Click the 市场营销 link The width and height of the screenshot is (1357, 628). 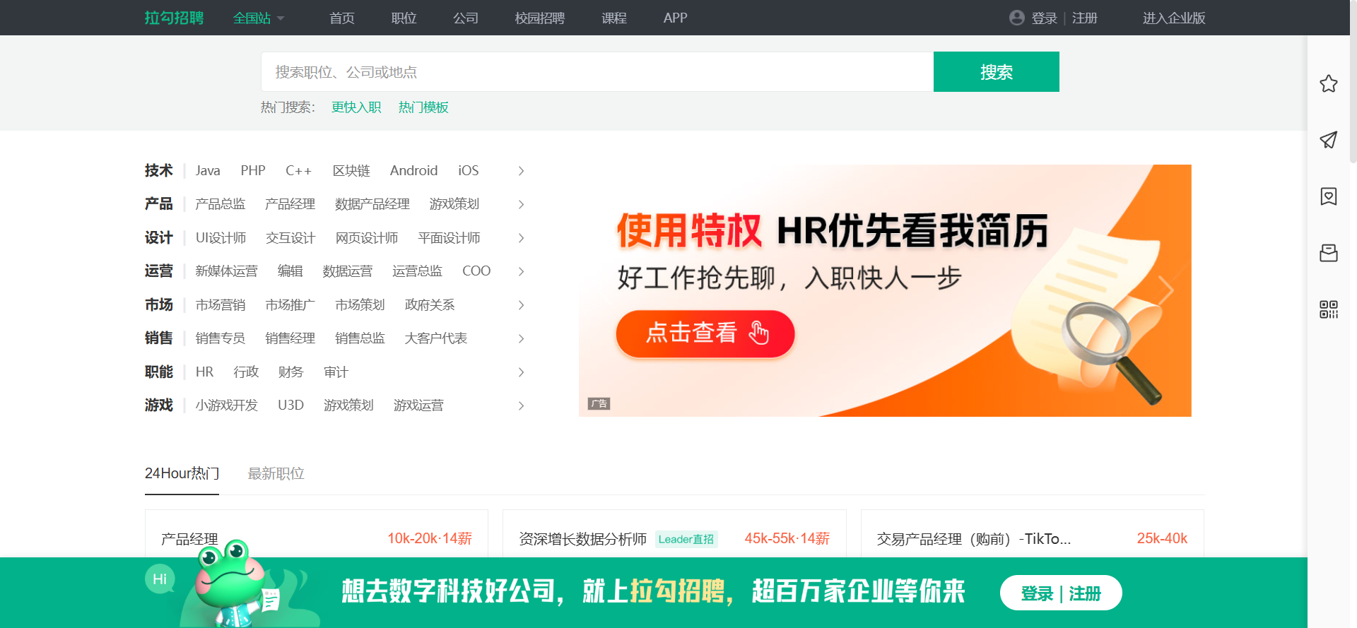tap(221, 305)
